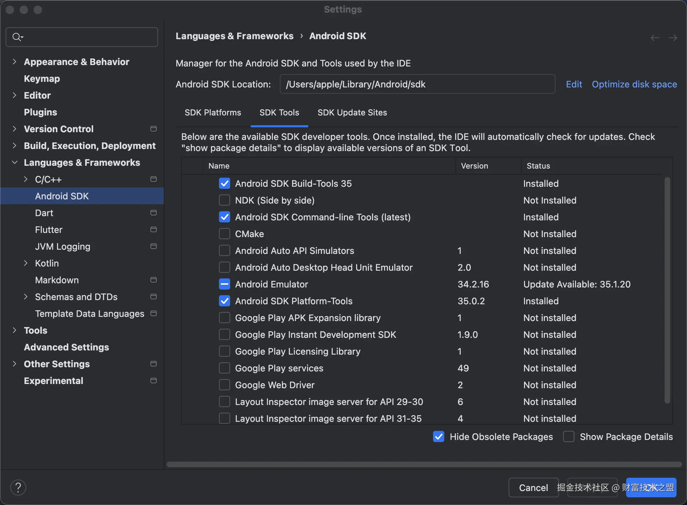Click project-level icon beside Flutter

(x=153, y=229)
